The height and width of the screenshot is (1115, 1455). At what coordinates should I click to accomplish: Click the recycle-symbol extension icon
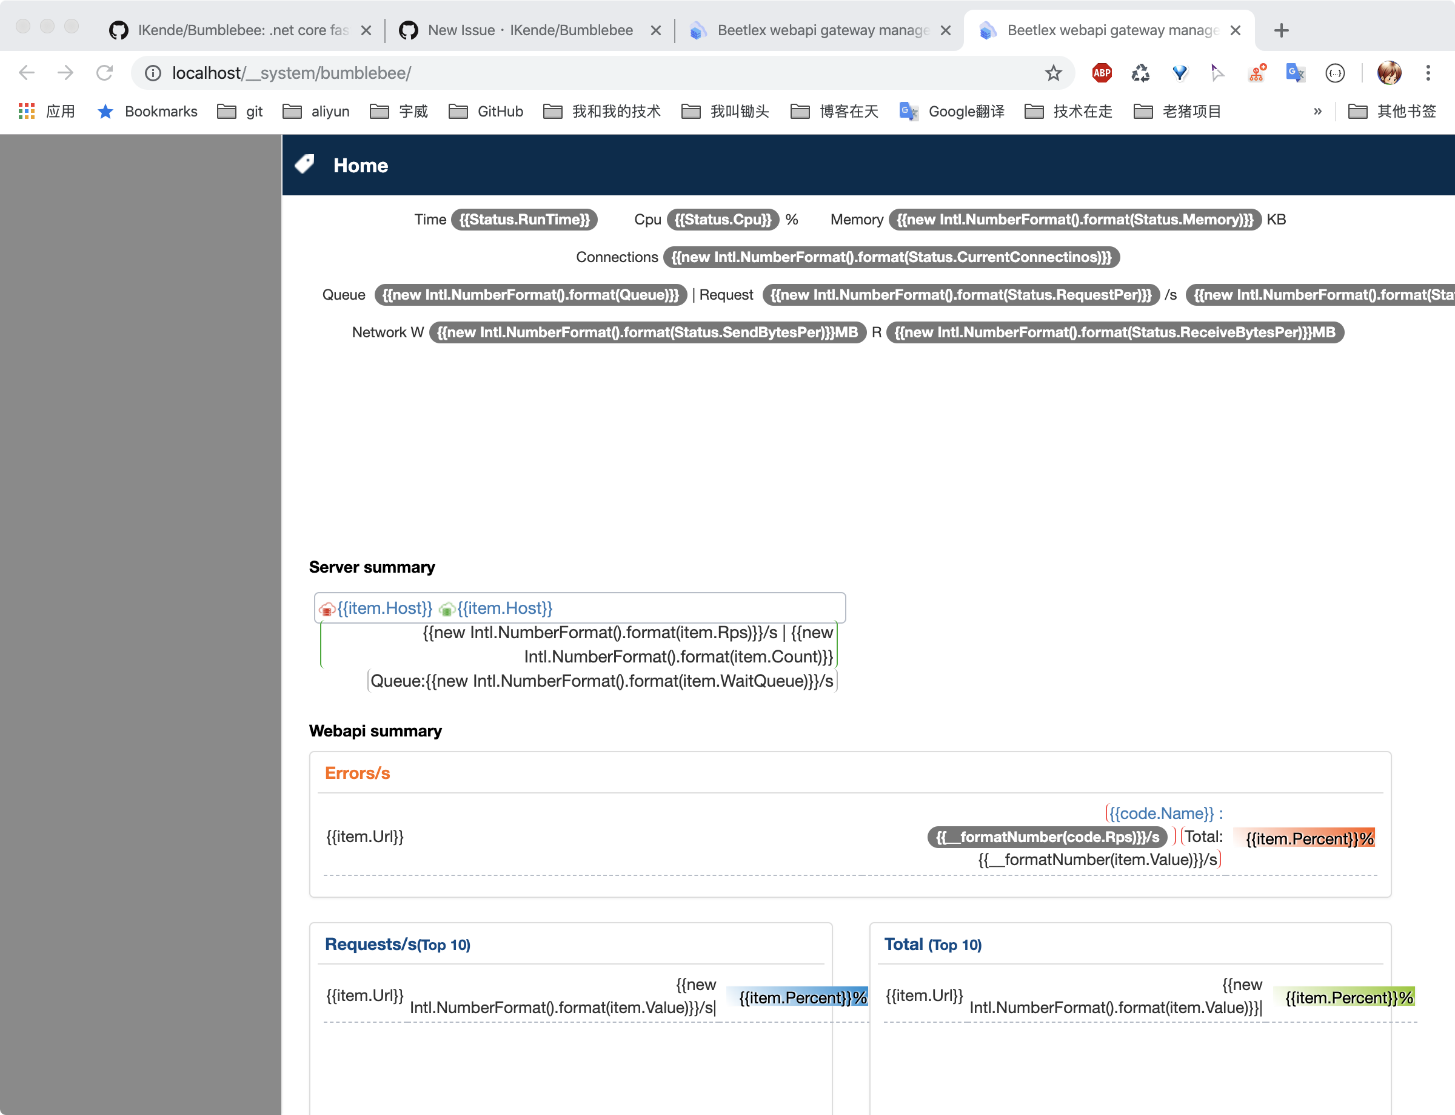pyautogui.click(x=1142, y=73)
